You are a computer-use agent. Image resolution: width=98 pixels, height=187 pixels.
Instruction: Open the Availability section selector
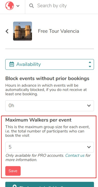pos(50,65)
